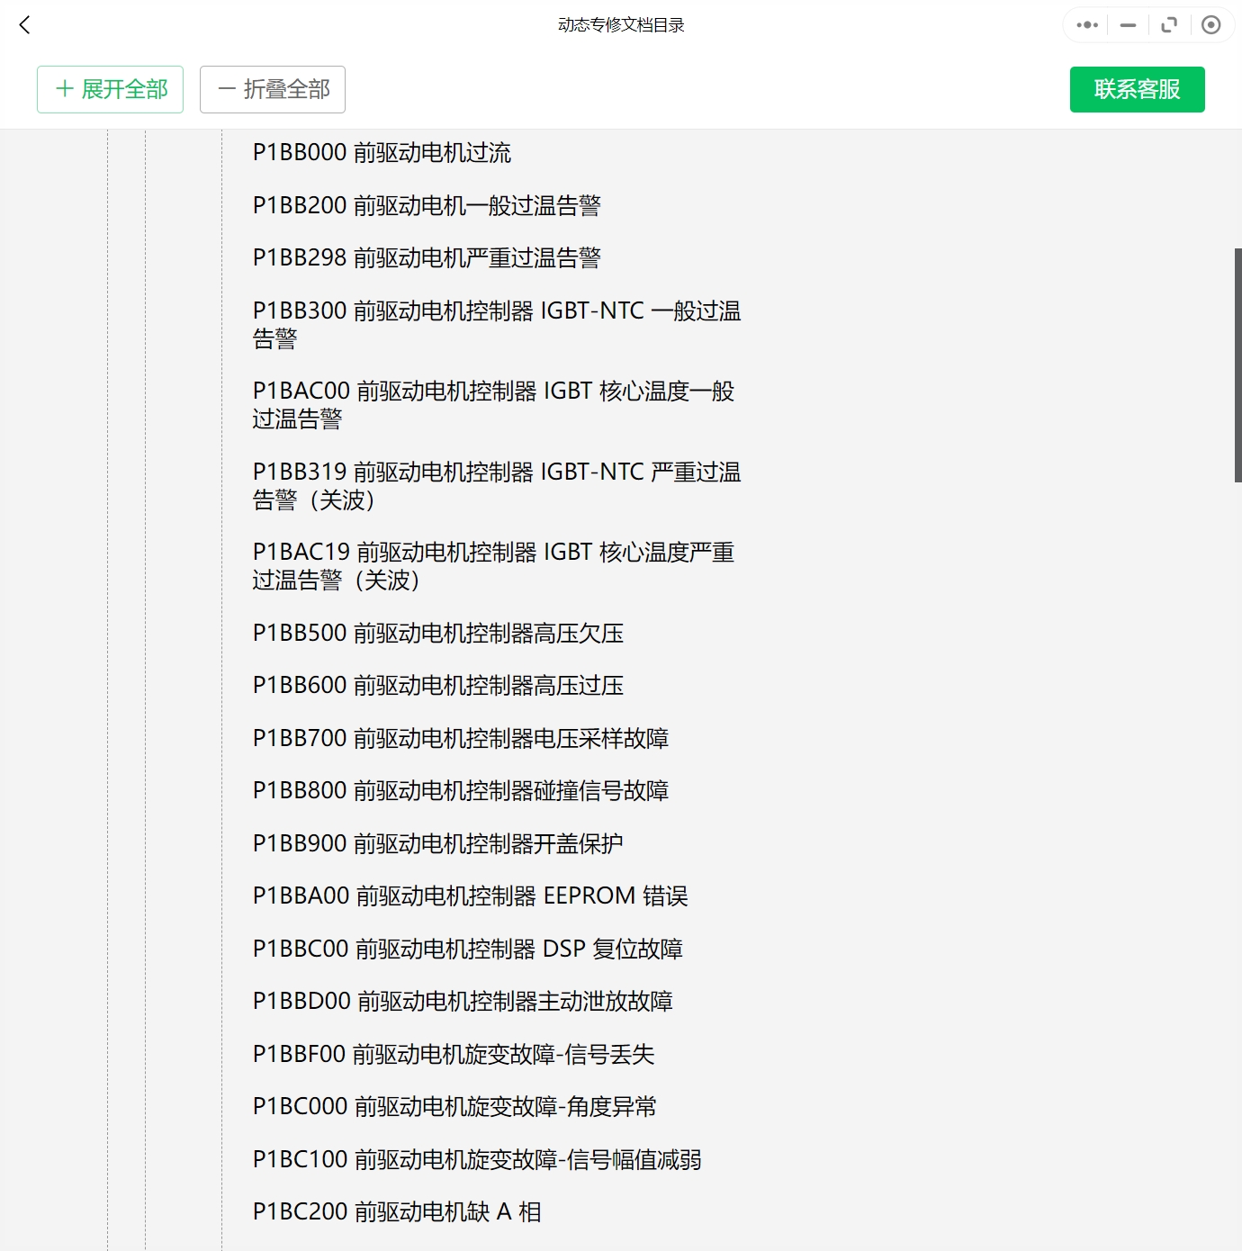The height and width of the screenshot is (1251, 1242).
Task: Open entry P1BB000 前驱动电机过流
Action: click(x=382, y=153)
